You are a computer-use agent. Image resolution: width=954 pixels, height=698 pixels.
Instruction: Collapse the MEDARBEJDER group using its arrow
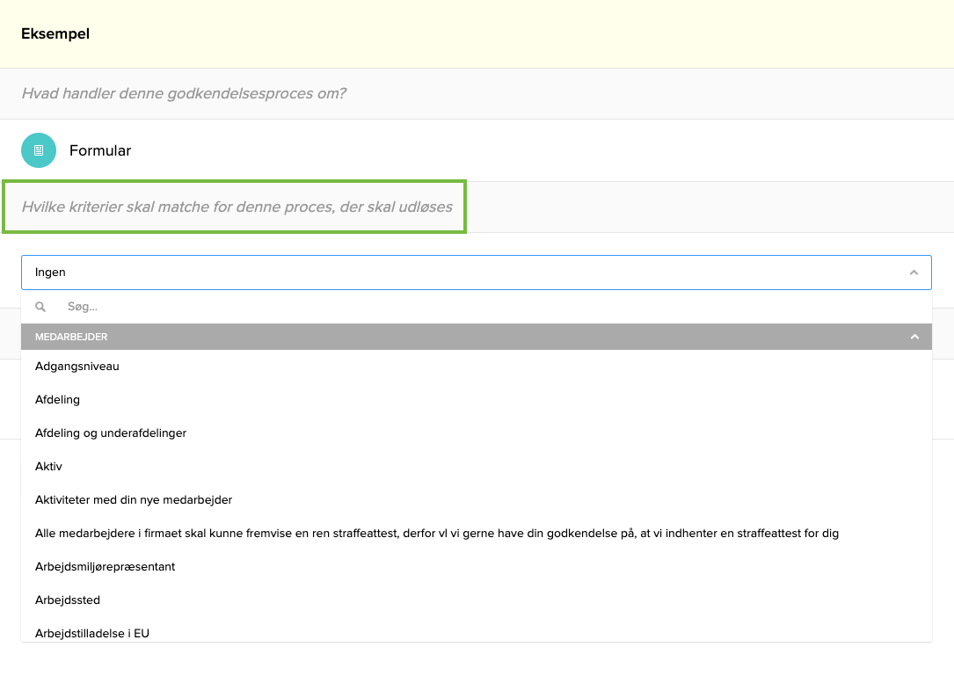(914, 337)
